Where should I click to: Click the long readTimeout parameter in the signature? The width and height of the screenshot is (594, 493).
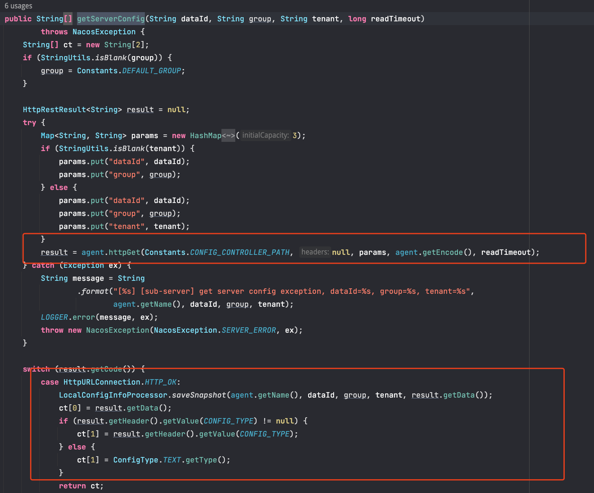coord(396,19)
